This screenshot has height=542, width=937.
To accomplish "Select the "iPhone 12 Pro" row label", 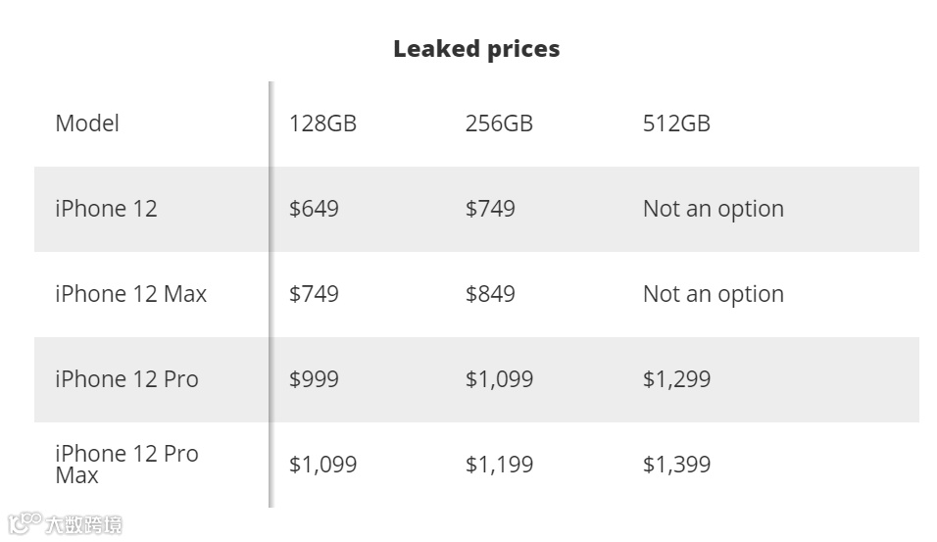I will tap(126, 379).
